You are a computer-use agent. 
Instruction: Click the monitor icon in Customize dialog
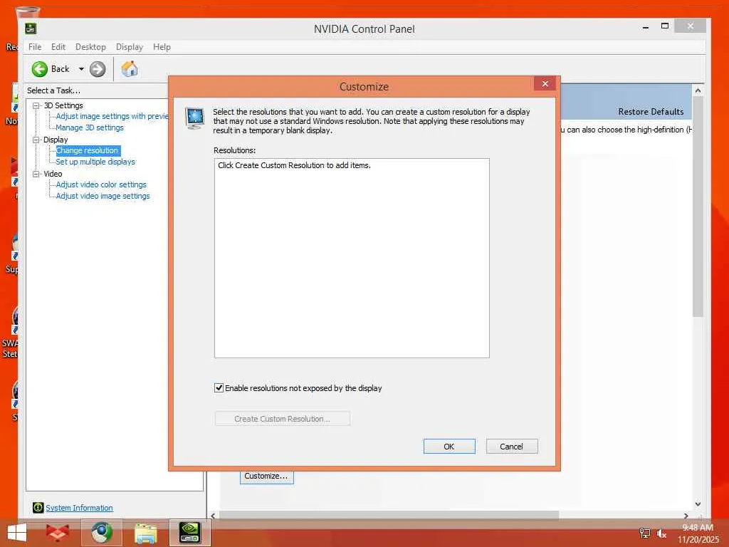tap(194, 118)
